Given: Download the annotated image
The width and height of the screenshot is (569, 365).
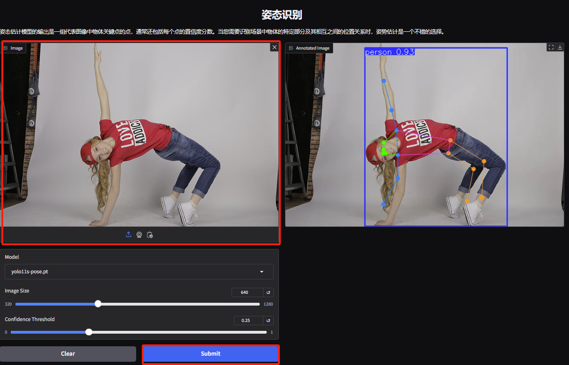Looking at the screenshot, I should tap(560, 47).
